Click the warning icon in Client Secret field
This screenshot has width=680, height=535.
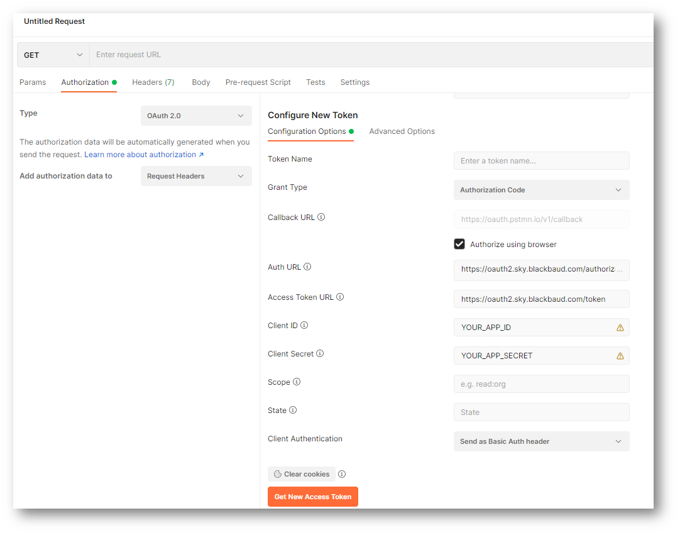coord(620,356)
